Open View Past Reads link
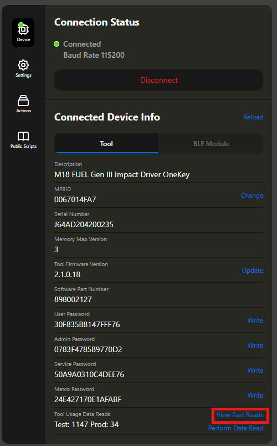This screenshot has height=446, width=277. (240, 415)
